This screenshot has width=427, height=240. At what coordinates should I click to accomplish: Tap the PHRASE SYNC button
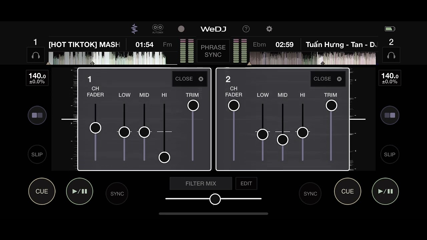pyautogui.click(x=213, y=51)
